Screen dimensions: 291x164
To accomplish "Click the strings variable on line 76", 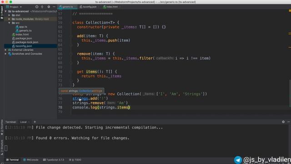I will (x=80, y=98).
